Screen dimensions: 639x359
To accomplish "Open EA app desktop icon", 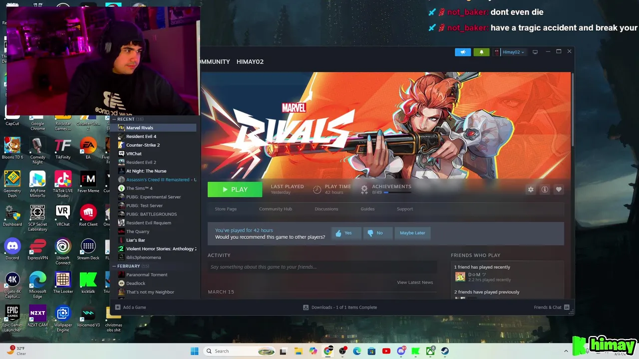I will [x=88, y=149].
